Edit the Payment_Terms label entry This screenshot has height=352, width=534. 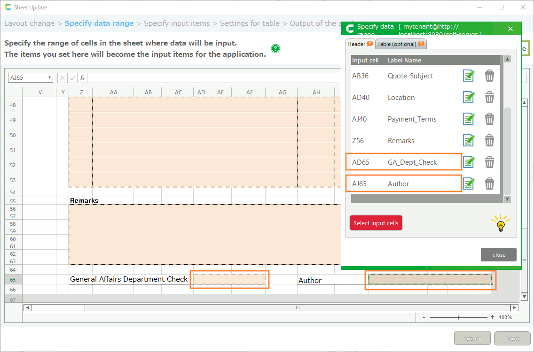[468, 119]
